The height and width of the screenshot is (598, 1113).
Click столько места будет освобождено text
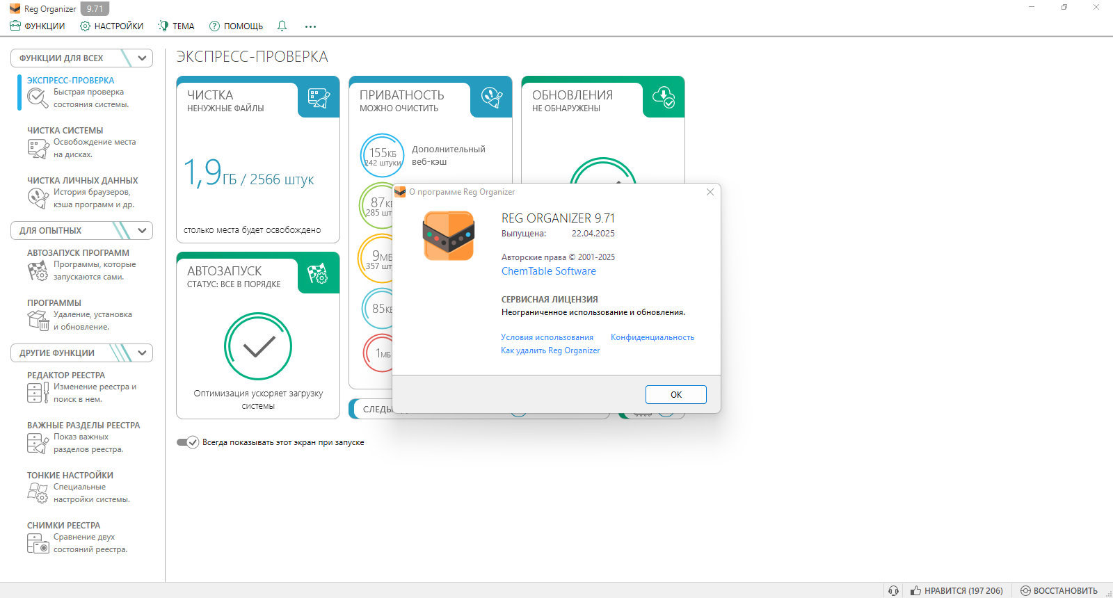(x=253, y=230)
